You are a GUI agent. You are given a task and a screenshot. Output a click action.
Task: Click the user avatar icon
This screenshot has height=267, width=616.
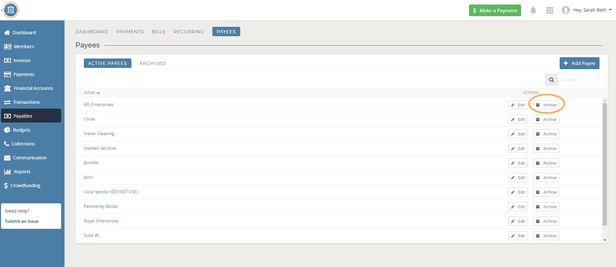pyautogui.click(x=566, y=10)
